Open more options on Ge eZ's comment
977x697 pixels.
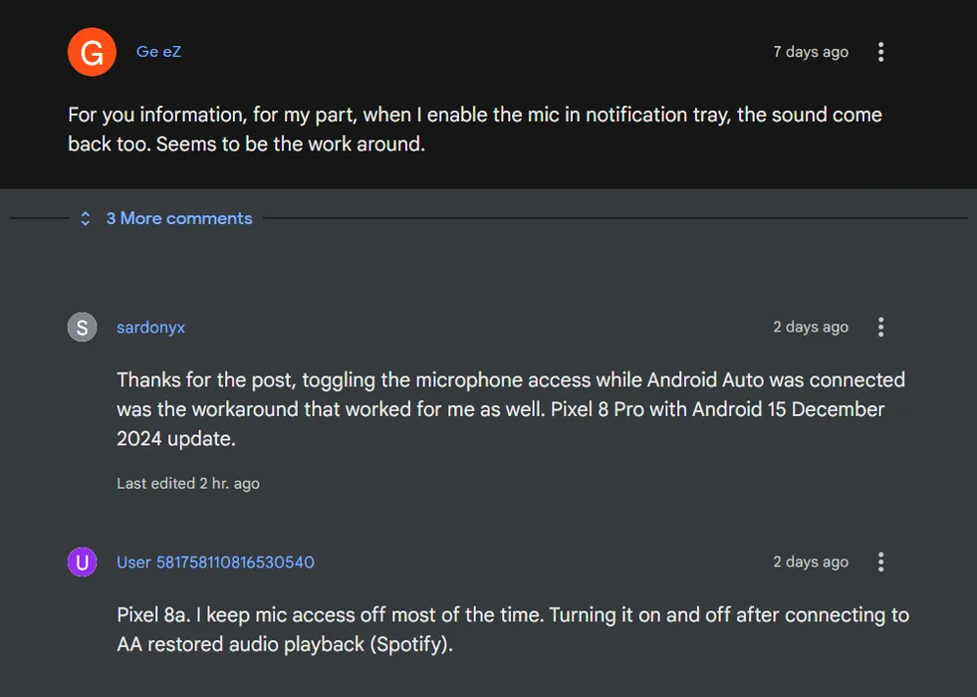[x=880, y=52]
